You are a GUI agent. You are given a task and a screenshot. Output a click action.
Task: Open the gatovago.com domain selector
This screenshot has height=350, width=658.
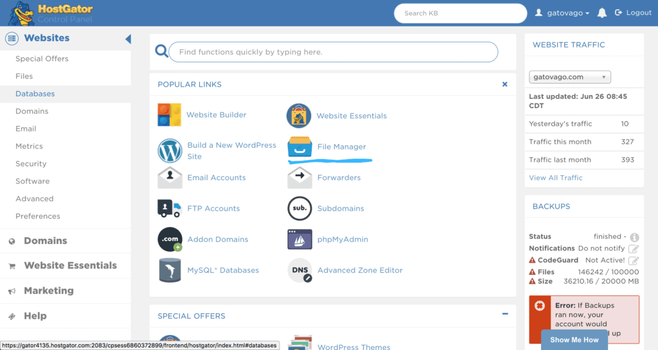pos(569,77)
